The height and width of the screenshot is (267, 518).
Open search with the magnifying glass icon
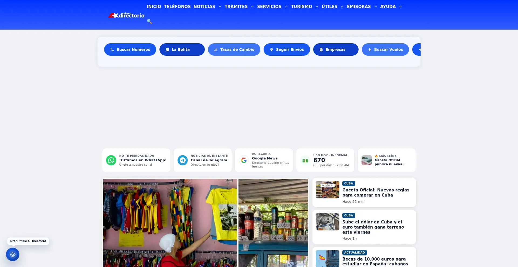[x=149, y=21]
